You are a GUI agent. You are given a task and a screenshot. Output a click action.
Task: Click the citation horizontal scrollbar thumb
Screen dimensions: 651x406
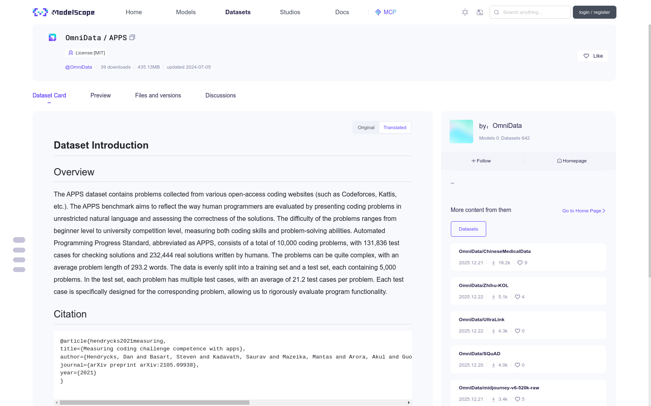[155, 403]
